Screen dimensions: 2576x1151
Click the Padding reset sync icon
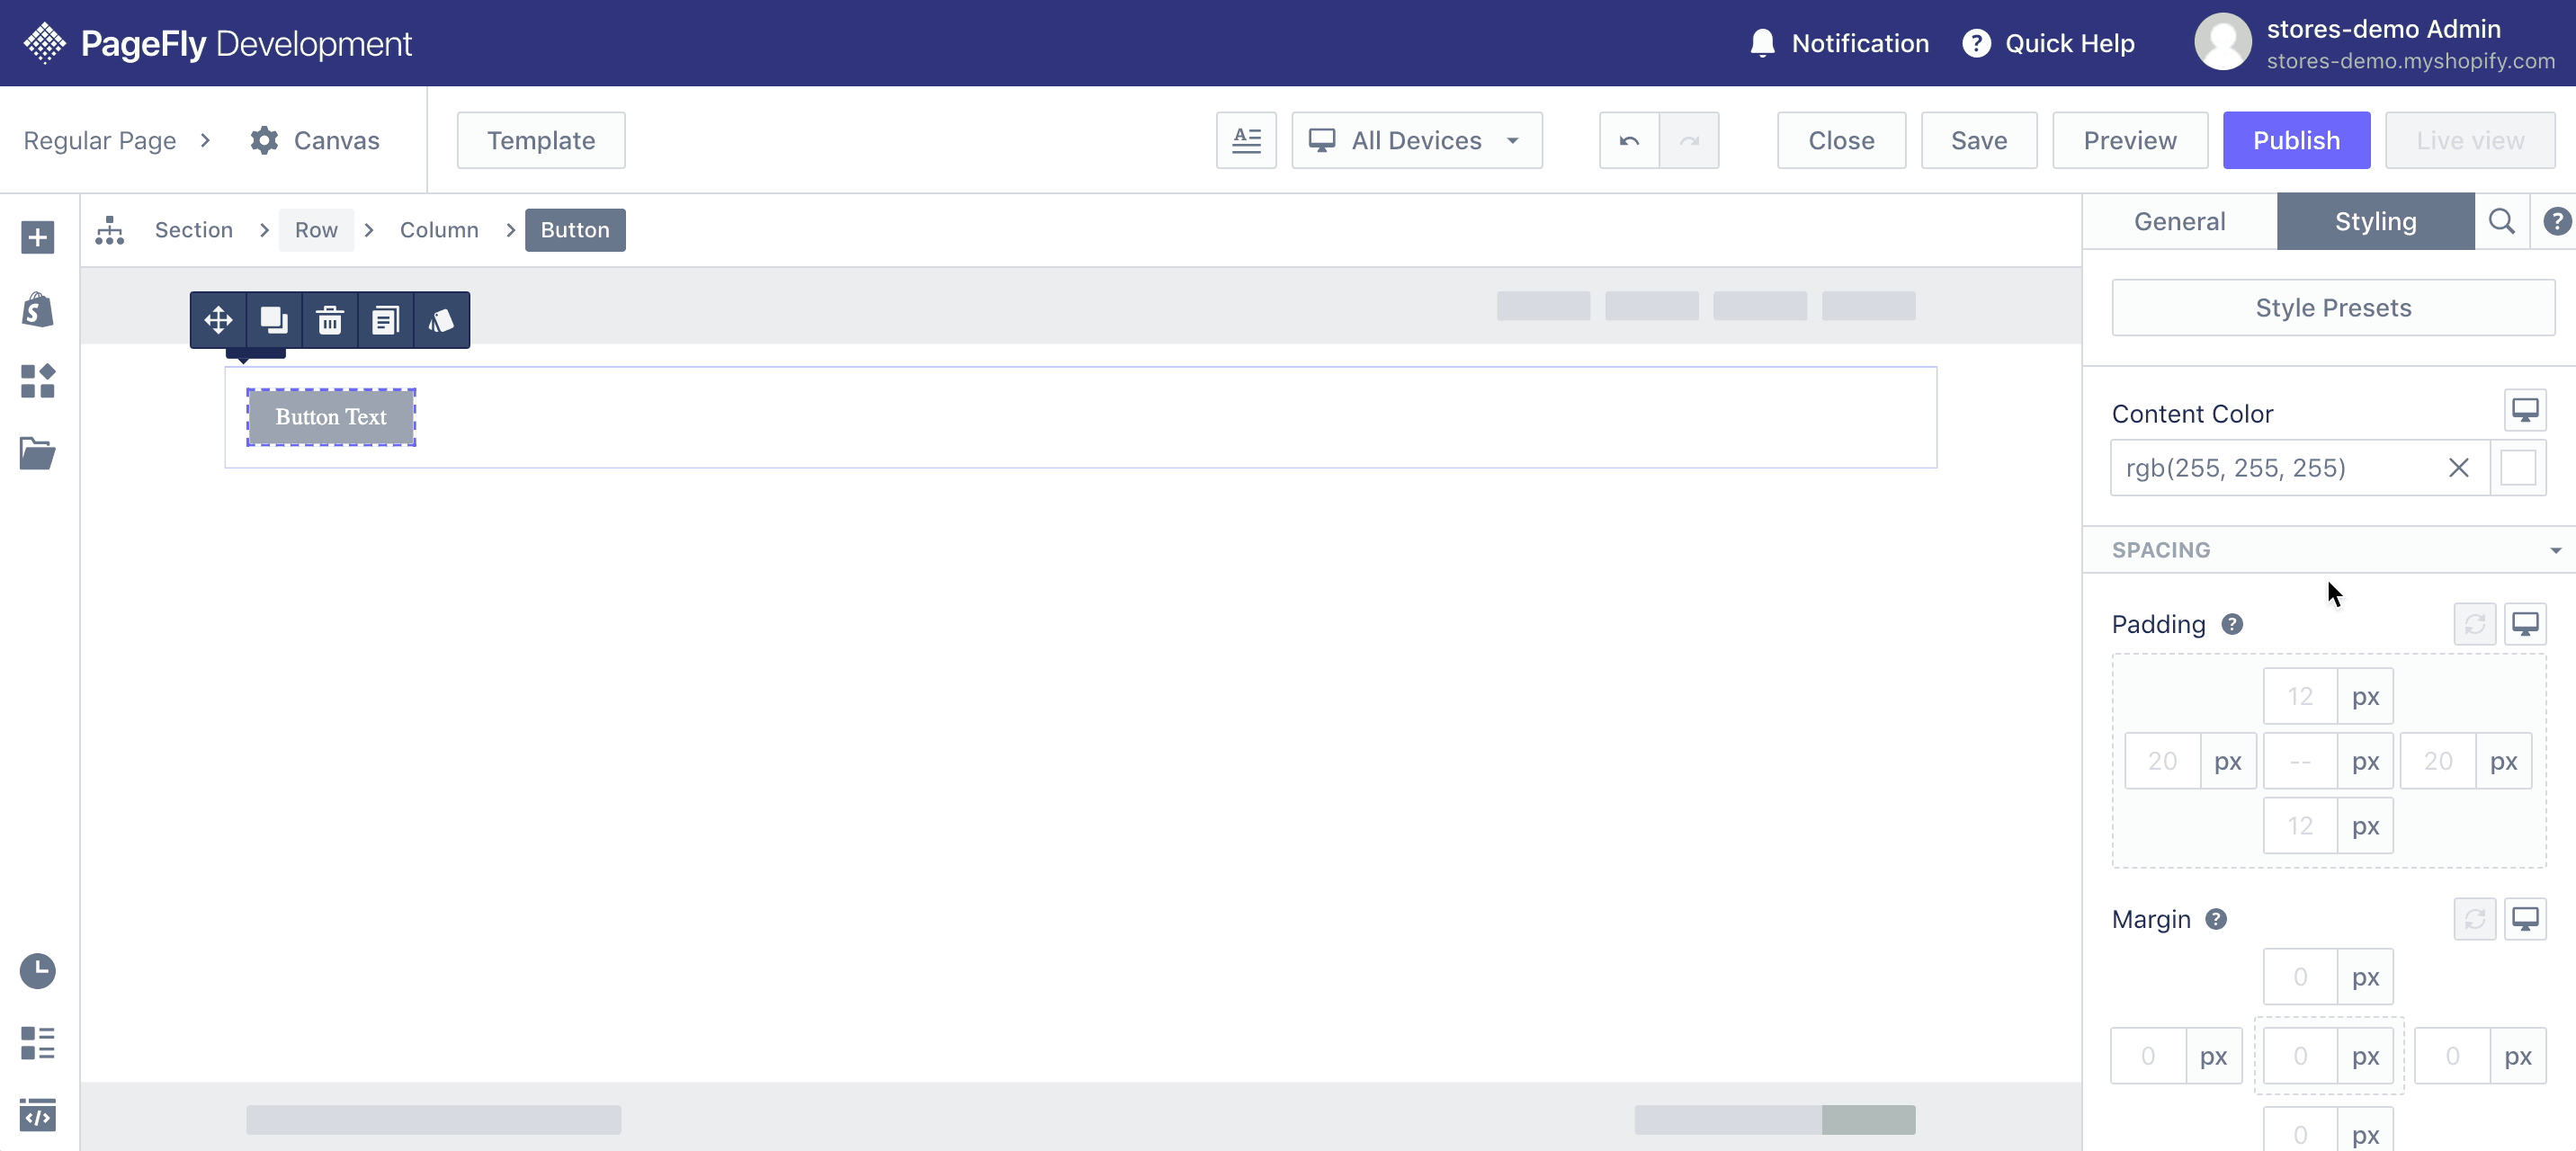(x=2475, y=624)
